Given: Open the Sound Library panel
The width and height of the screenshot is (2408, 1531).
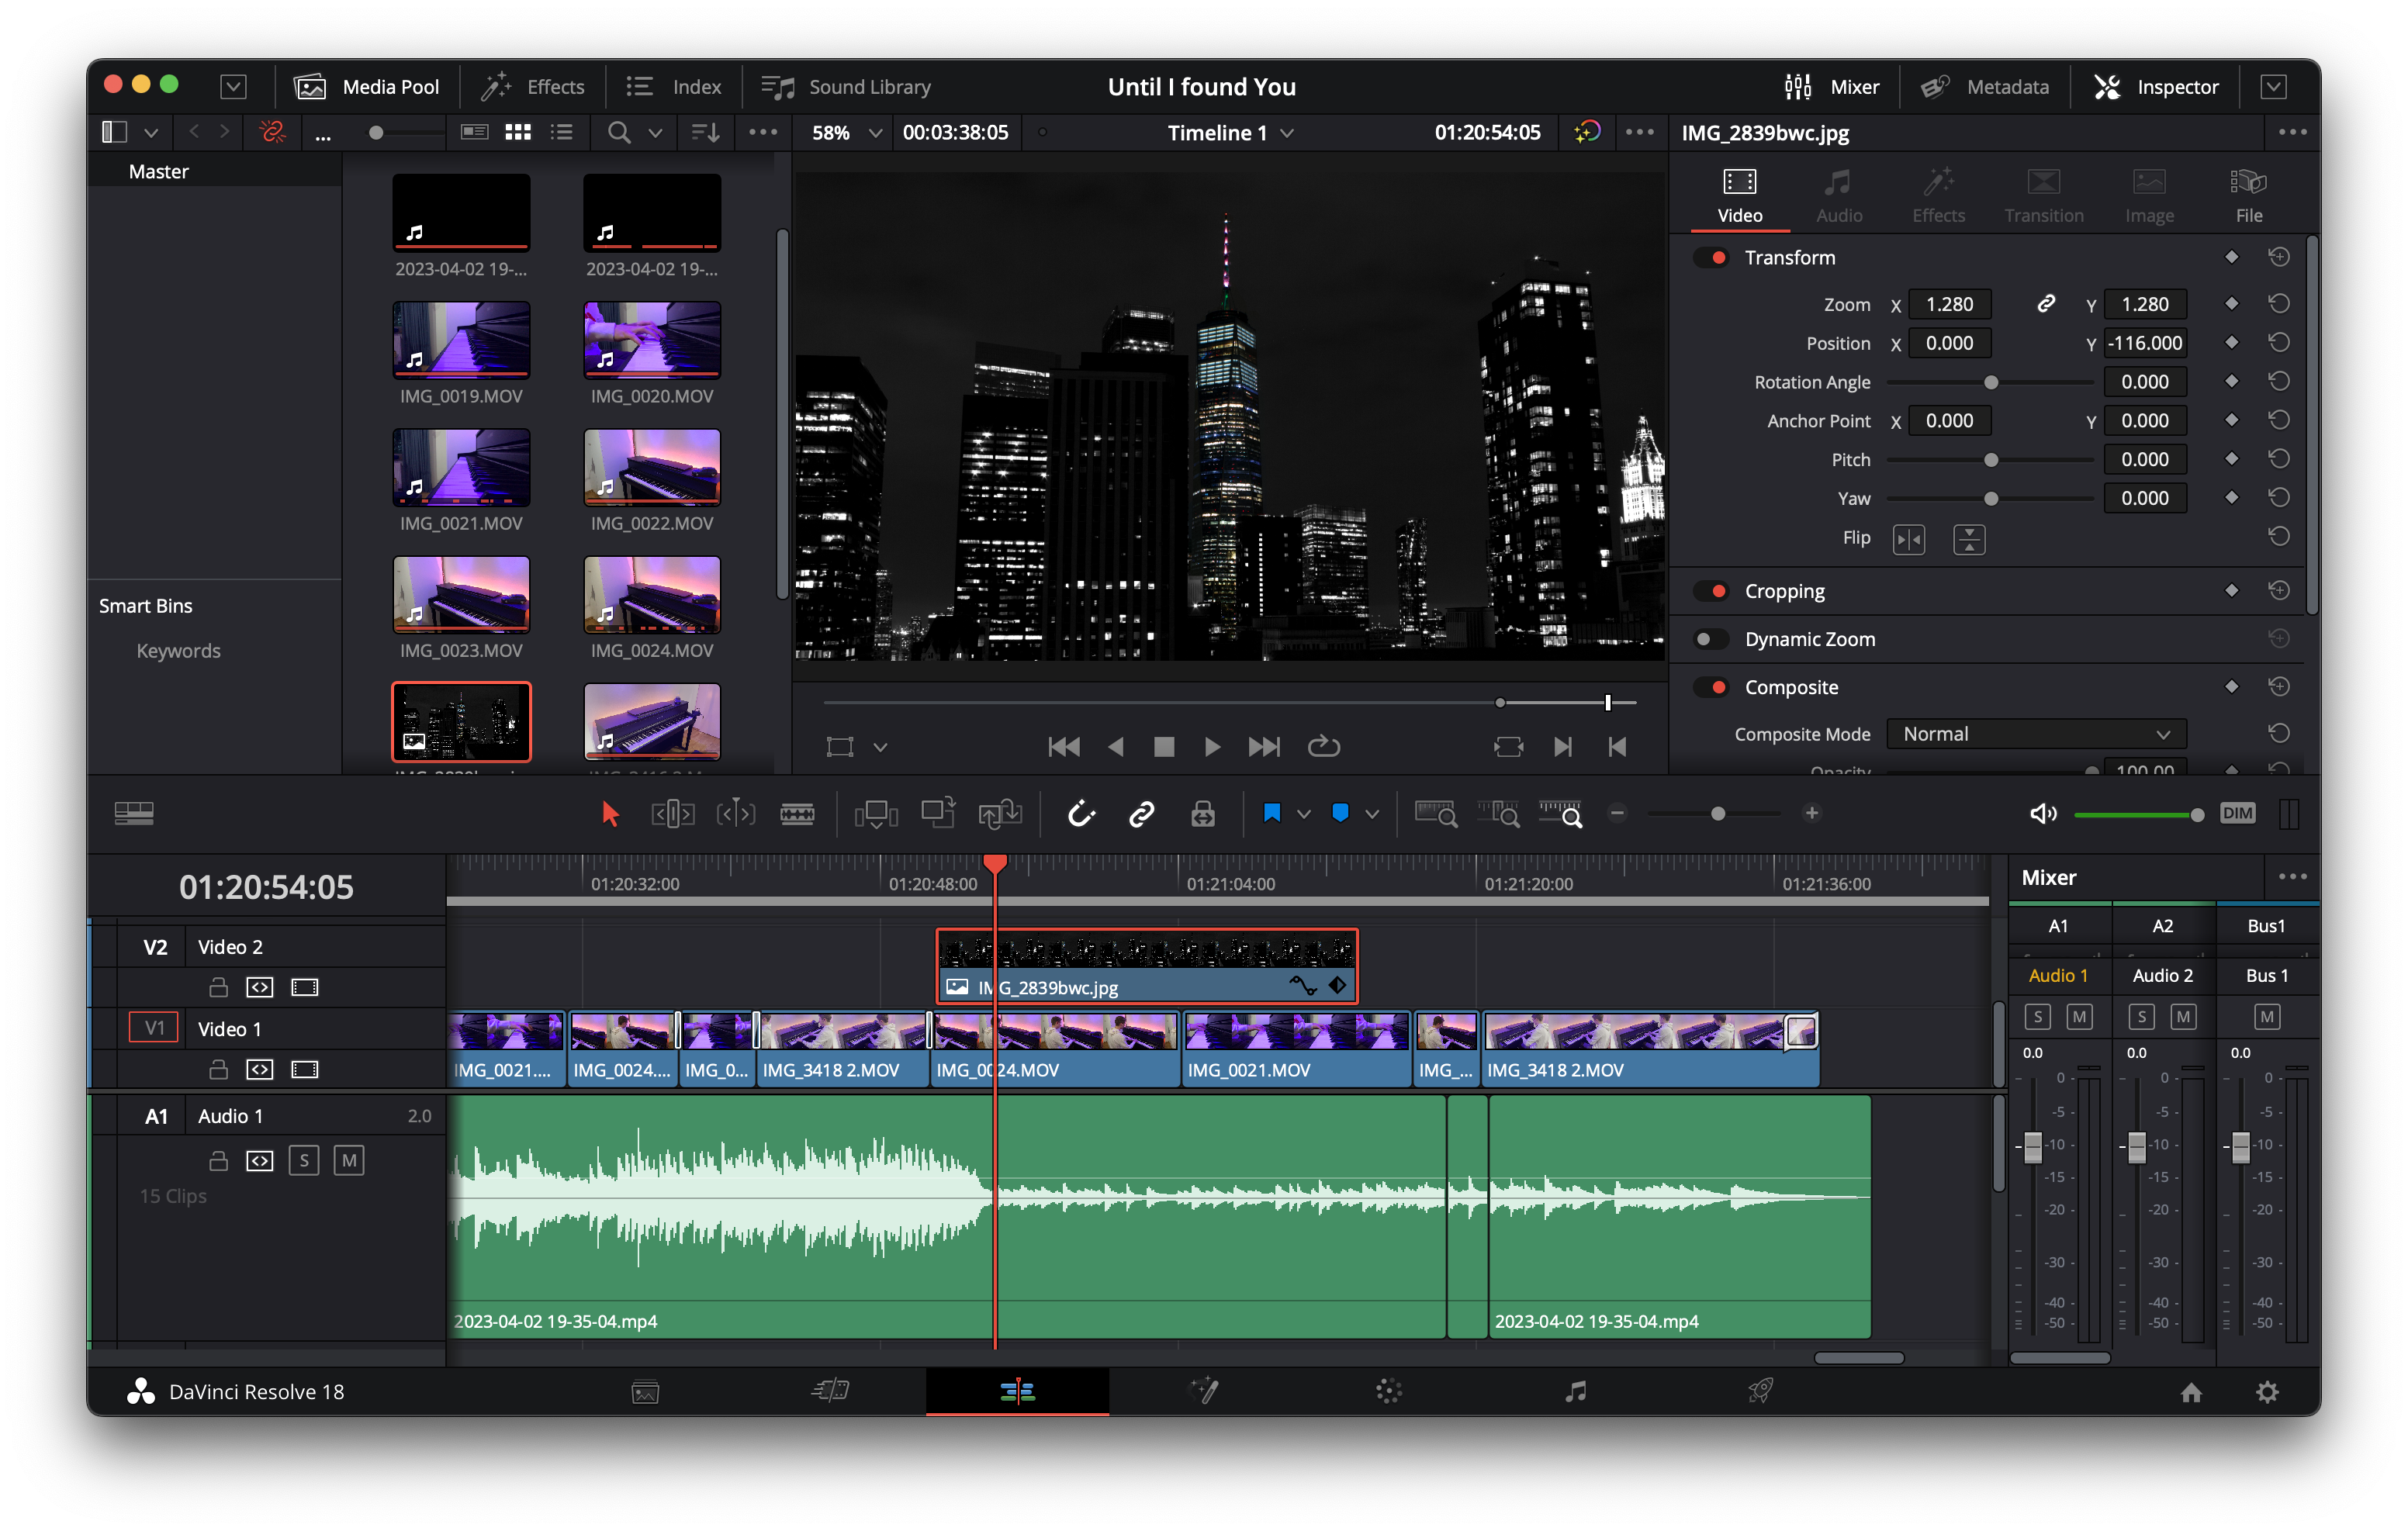Looking at the screenshot, I should coord(846,87).
